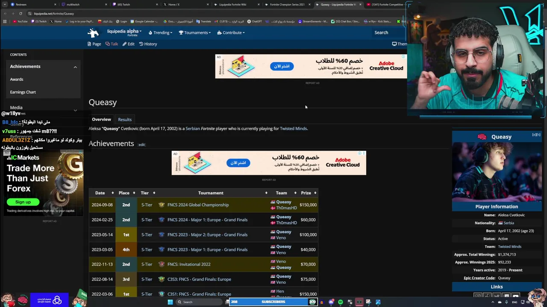The image size is (547, 307).
Task: Open the Twisted Minds intro link
Action: pyautogui.click(x=293, y=128)
